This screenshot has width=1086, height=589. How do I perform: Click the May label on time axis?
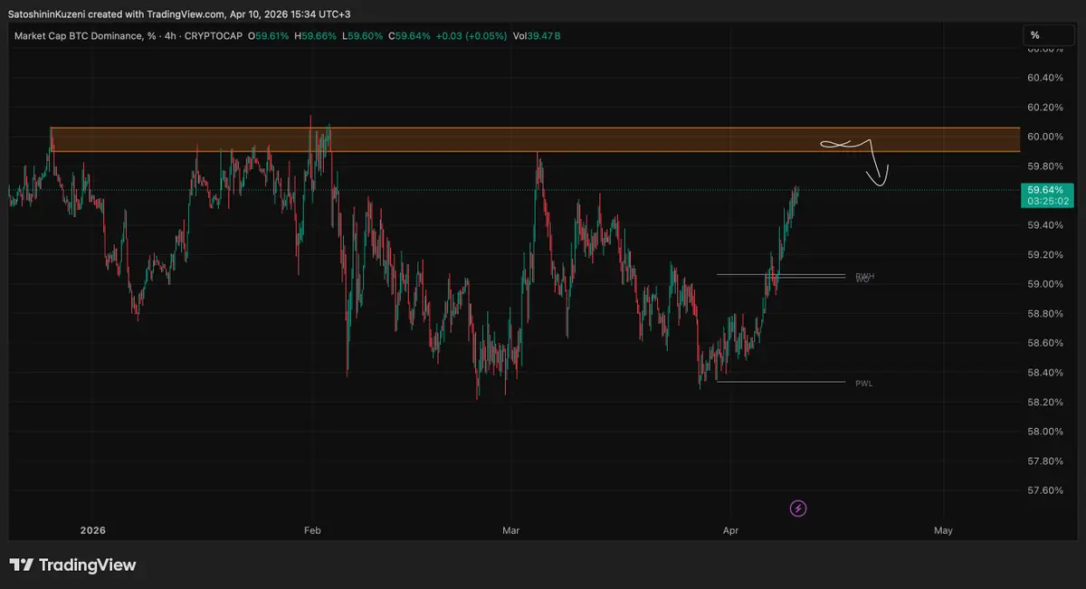(943, 531)
